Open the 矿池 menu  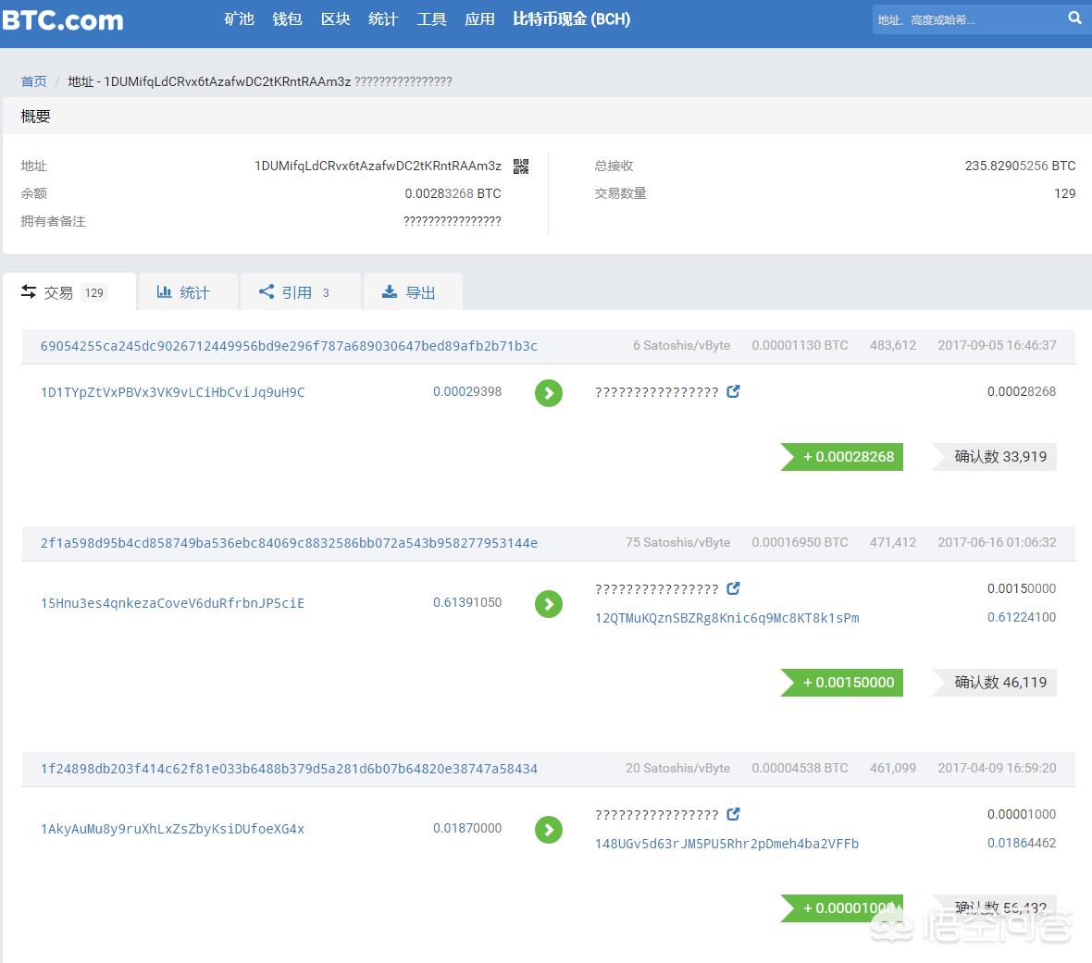(x=239, y=19)
